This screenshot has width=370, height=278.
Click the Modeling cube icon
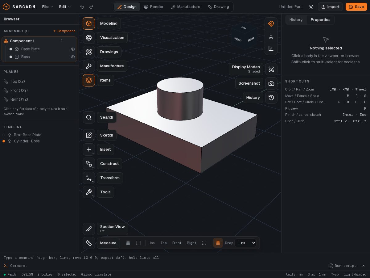pos(89,23)
